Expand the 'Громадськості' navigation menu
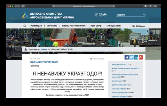 coord(113,26)
